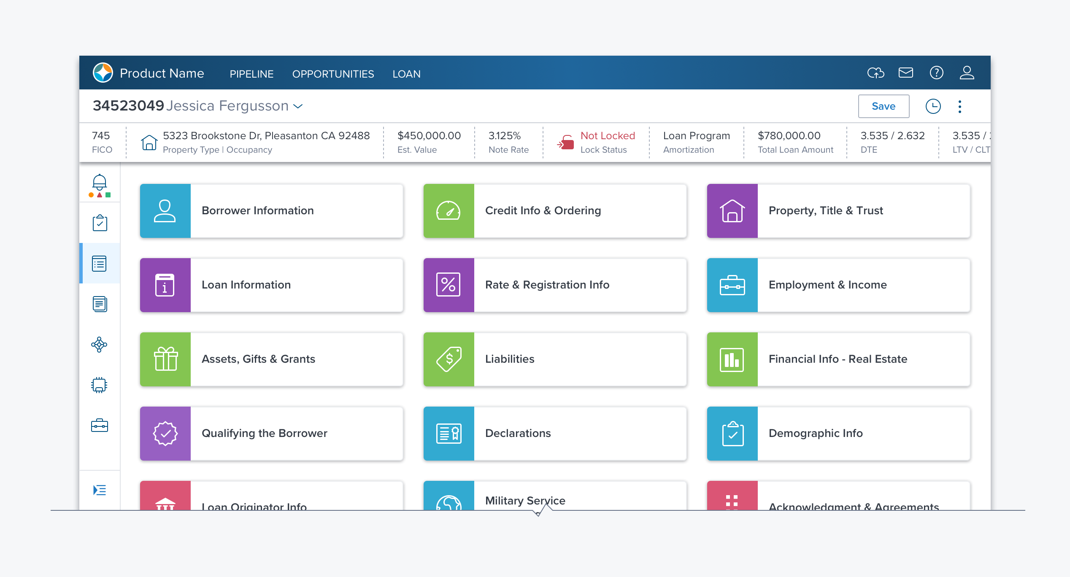Open the help question mark icon

pyautogui.click(x=937, y=73)
